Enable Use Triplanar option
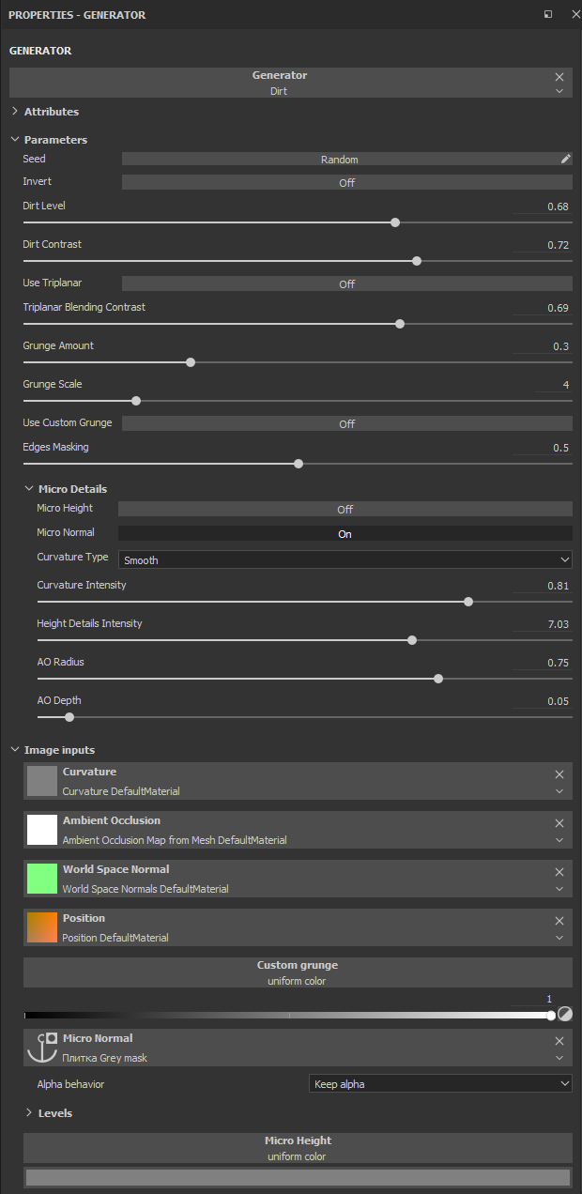Image resolution: width=582 pixels, height=1194 pixels. (346, 283)
